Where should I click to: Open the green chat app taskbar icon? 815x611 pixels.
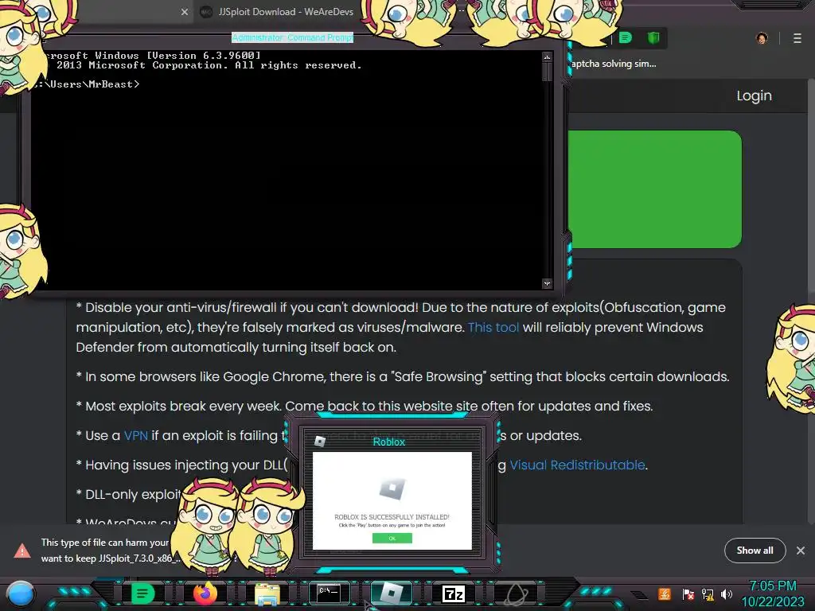pyautogui.click(x=142, y=593)
